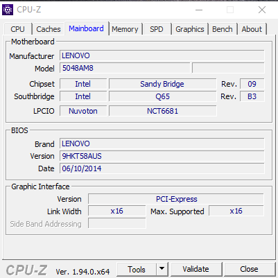Viewport: 278px width, 278px height.
Task: Go to the Bench tab
Action: (223, 29)
